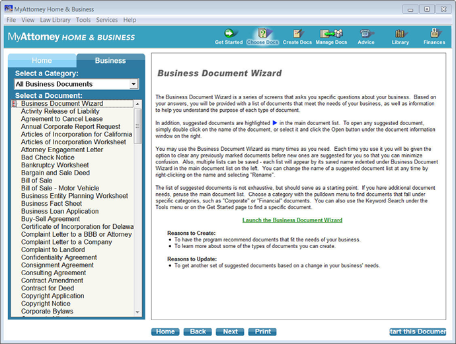This screenshot has height=344, width=456.
Task: Open the Tools menu
Action: [x=83, y=20]
